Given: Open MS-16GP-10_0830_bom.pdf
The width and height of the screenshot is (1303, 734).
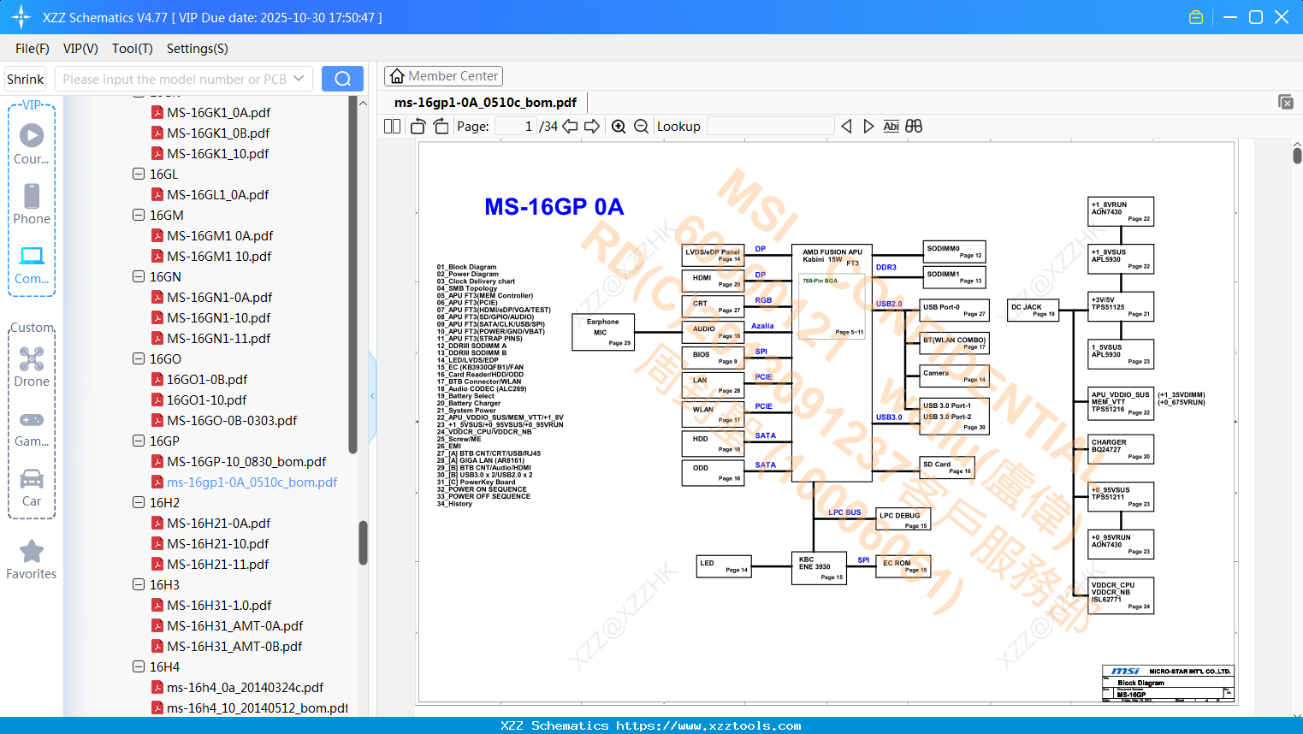Looking at the screenshot, I should pos(246,461).
